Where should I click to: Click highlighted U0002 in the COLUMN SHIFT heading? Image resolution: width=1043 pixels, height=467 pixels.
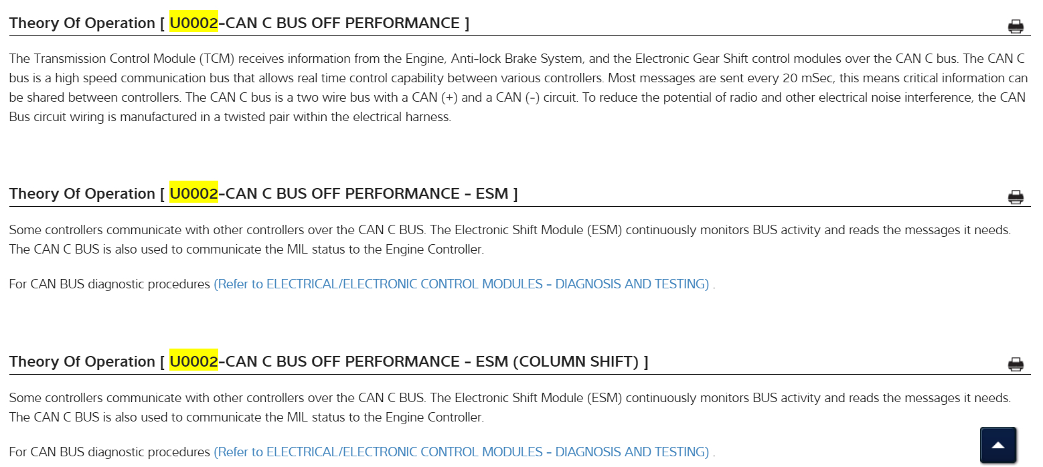(x=193, y=362)
